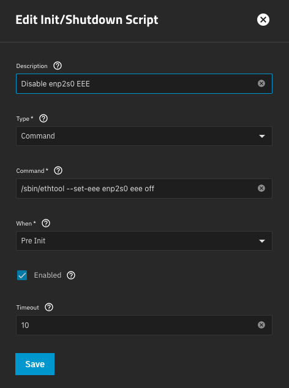Expand the Type dropdown showing Command
Viewport: 289px width, 388px height.
(x=144, y=136)
